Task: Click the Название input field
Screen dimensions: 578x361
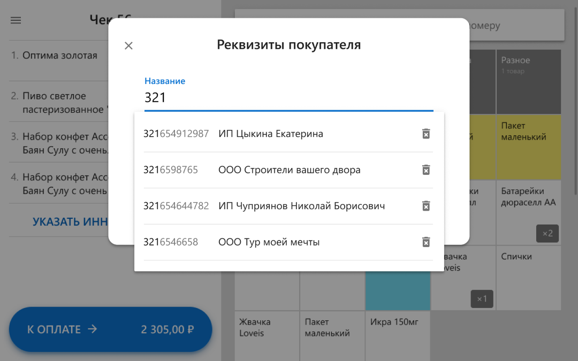Action: coord(288,98)
